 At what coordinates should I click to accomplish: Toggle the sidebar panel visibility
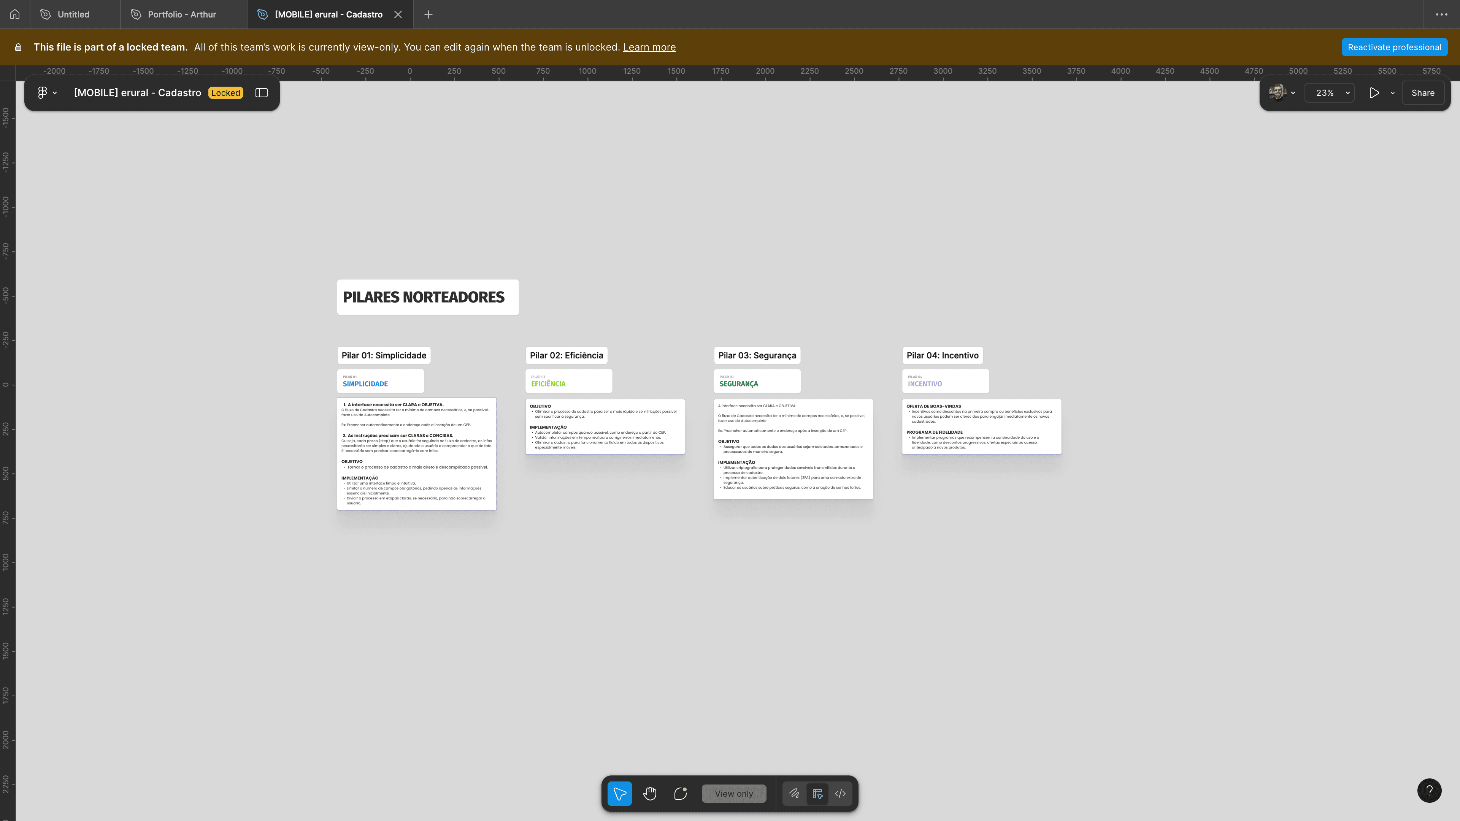pos(261,93)
